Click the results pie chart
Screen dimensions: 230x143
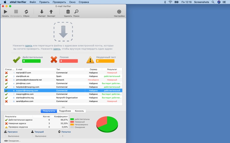tap(107, 124)
